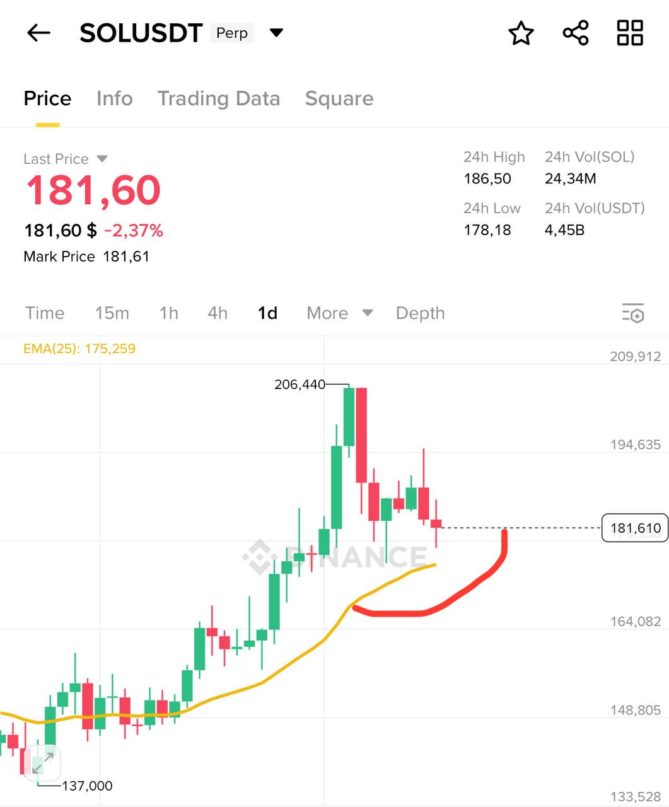Go to the Square tab
This screenshot has height=807, width=669.
pyautogui.click(x=339, y=99)
